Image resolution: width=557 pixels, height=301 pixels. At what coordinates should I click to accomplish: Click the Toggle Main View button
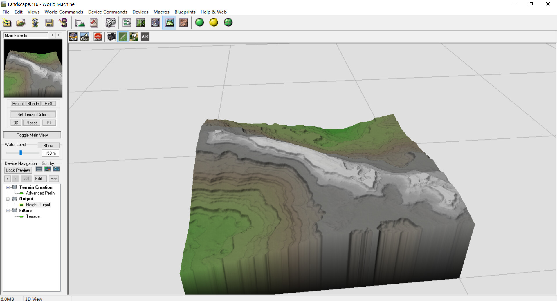pyautogui.click(x=32, y=135)
